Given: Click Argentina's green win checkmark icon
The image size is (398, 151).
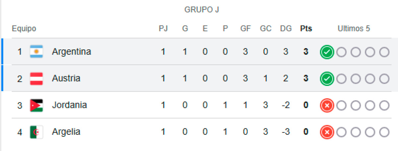Looking at the screenshot, I should [327, 52].
